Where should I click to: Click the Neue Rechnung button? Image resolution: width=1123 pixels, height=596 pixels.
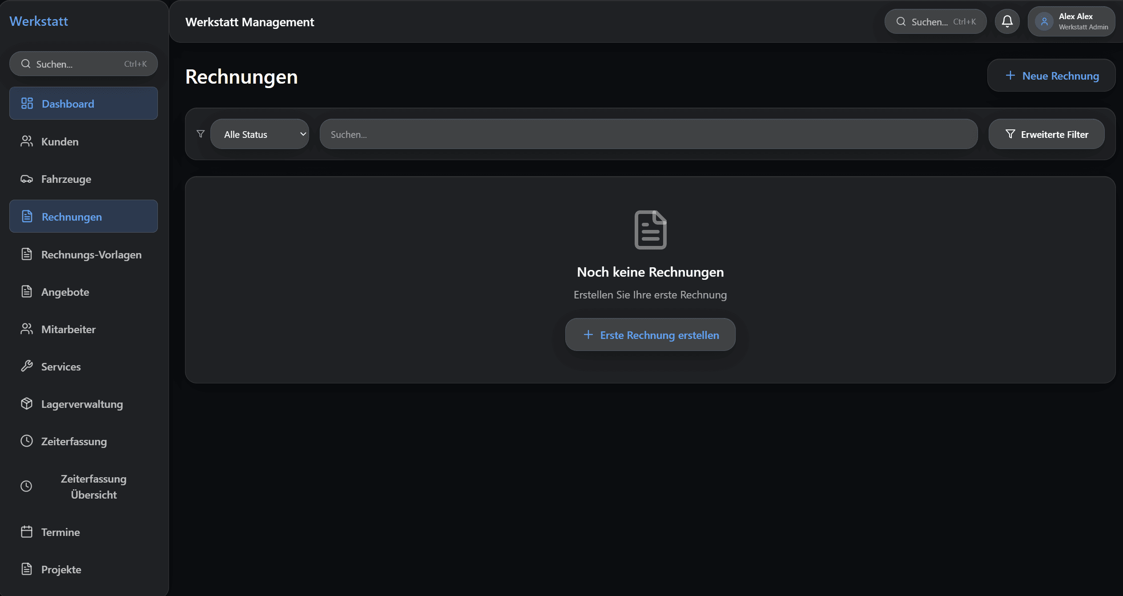pyautogui.click(x=1051, y=76)
